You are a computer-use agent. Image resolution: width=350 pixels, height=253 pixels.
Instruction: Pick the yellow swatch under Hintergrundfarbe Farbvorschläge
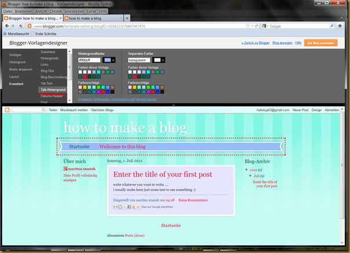coord(85,87)
